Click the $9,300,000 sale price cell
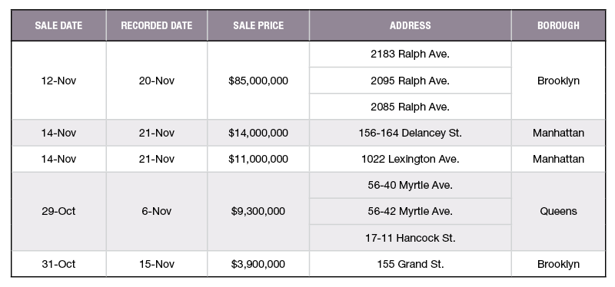Image resolution: width=615 pixels, height=287 pixels. (x=258, y=212)
